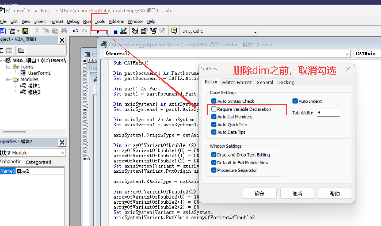The image size is (381, 226).
Task: Switch to Categorized properties tab
Action: tap(38, 162)
